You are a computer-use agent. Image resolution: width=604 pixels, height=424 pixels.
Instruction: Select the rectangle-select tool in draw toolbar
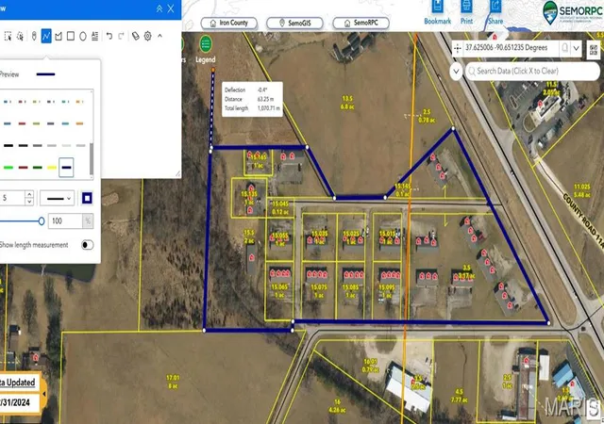(8, 36)
